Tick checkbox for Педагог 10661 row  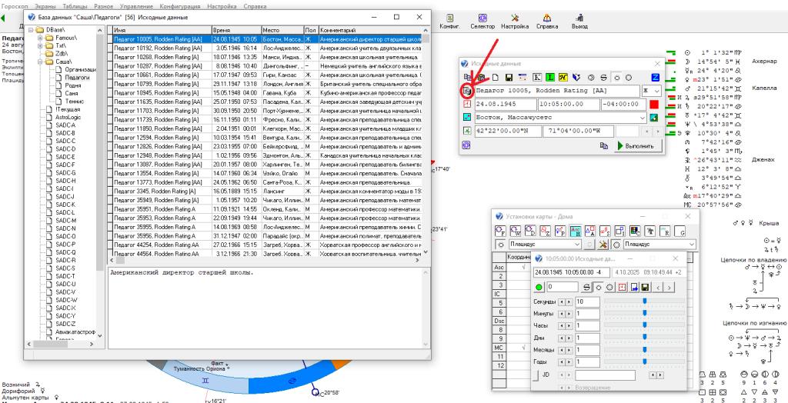[x=110, y=75]
